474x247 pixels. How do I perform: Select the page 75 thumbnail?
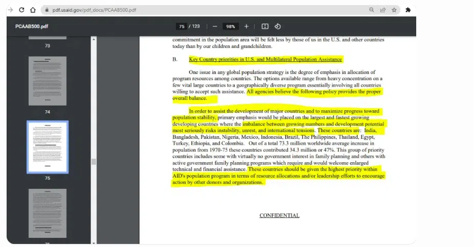(x=47, y=147)
